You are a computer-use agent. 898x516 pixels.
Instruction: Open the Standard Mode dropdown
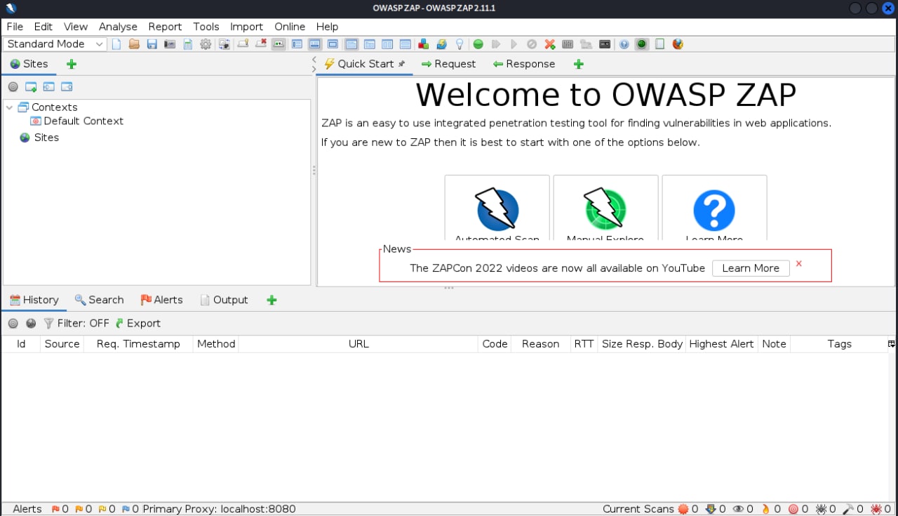[55, 44]
